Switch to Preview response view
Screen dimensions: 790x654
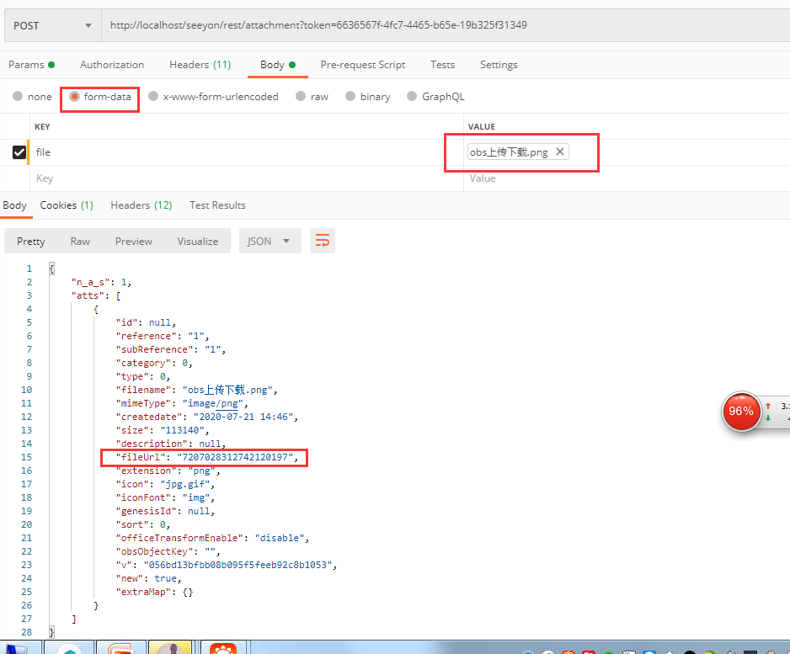134,242
